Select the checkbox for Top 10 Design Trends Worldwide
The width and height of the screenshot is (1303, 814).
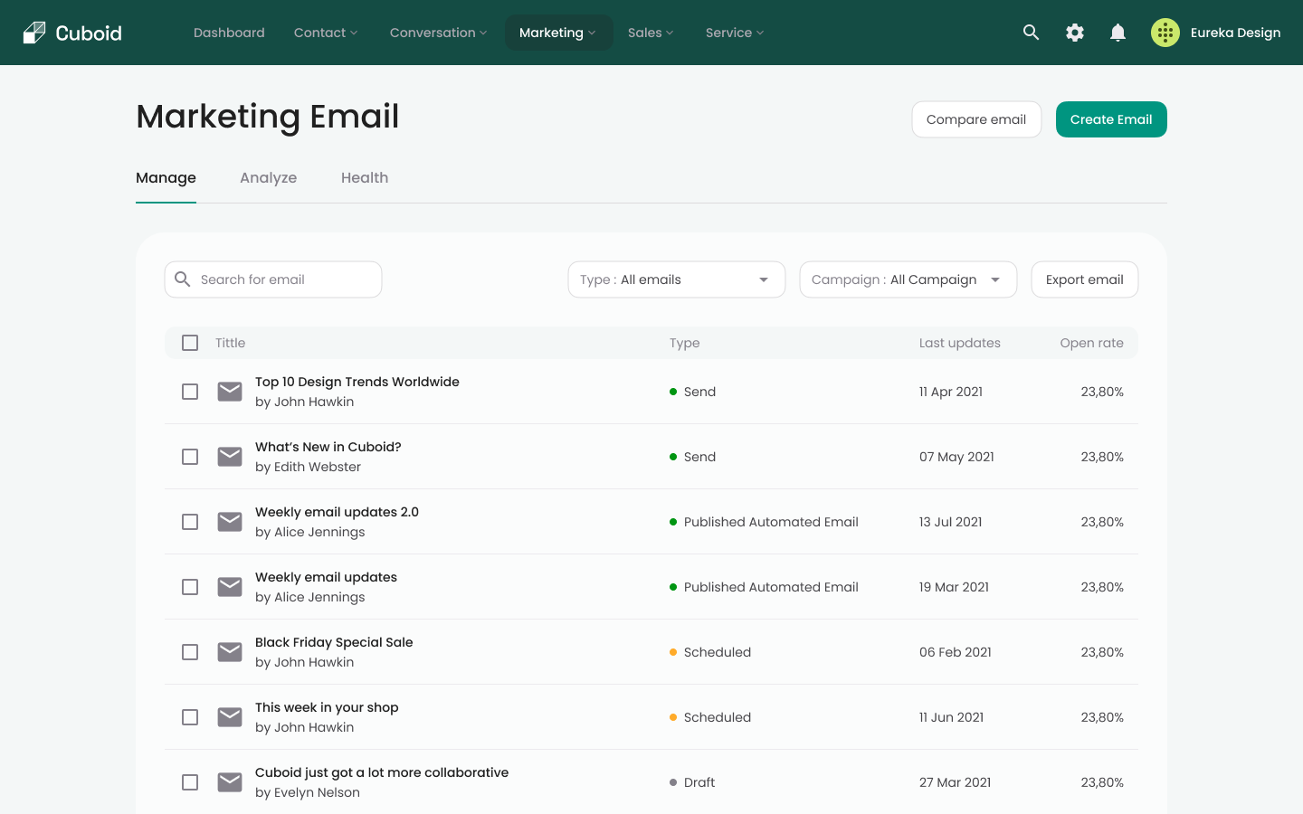(190, 392)
